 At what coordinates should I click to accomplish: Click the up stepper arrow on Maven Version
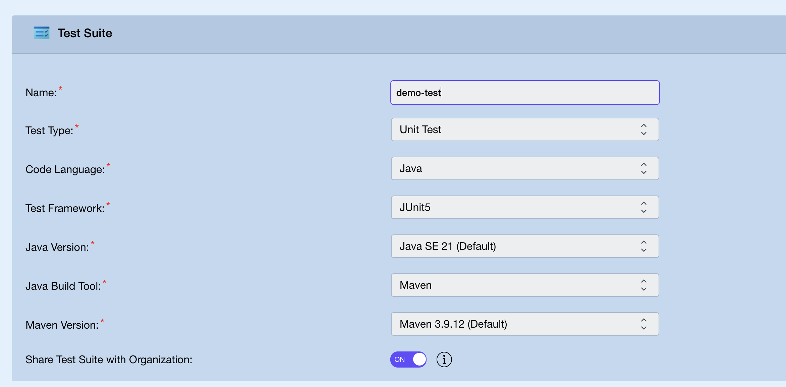pos(643,320)
